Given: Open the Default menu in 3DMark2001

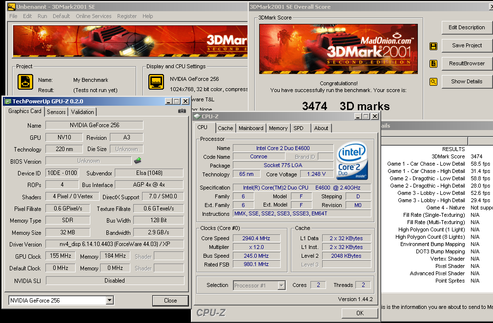Looking at the screenshot, I should 62,16.
